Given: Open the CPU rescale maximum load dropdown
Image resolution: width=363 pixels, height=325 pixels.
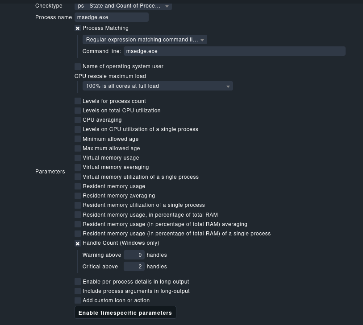Looking at the screenshot, I should [158, 86].
